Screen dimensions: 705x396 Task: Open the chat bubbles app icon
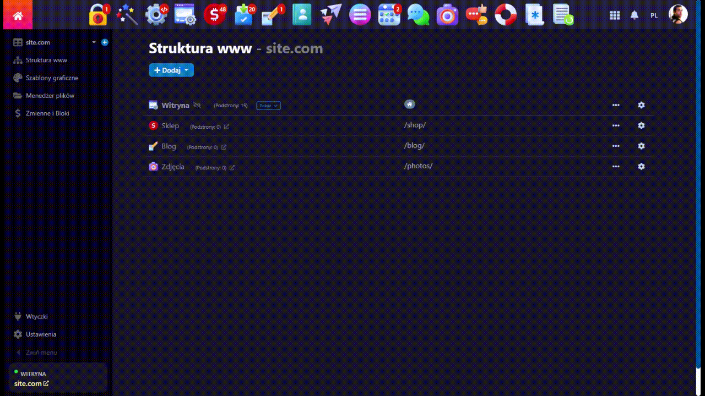(418, 15)
